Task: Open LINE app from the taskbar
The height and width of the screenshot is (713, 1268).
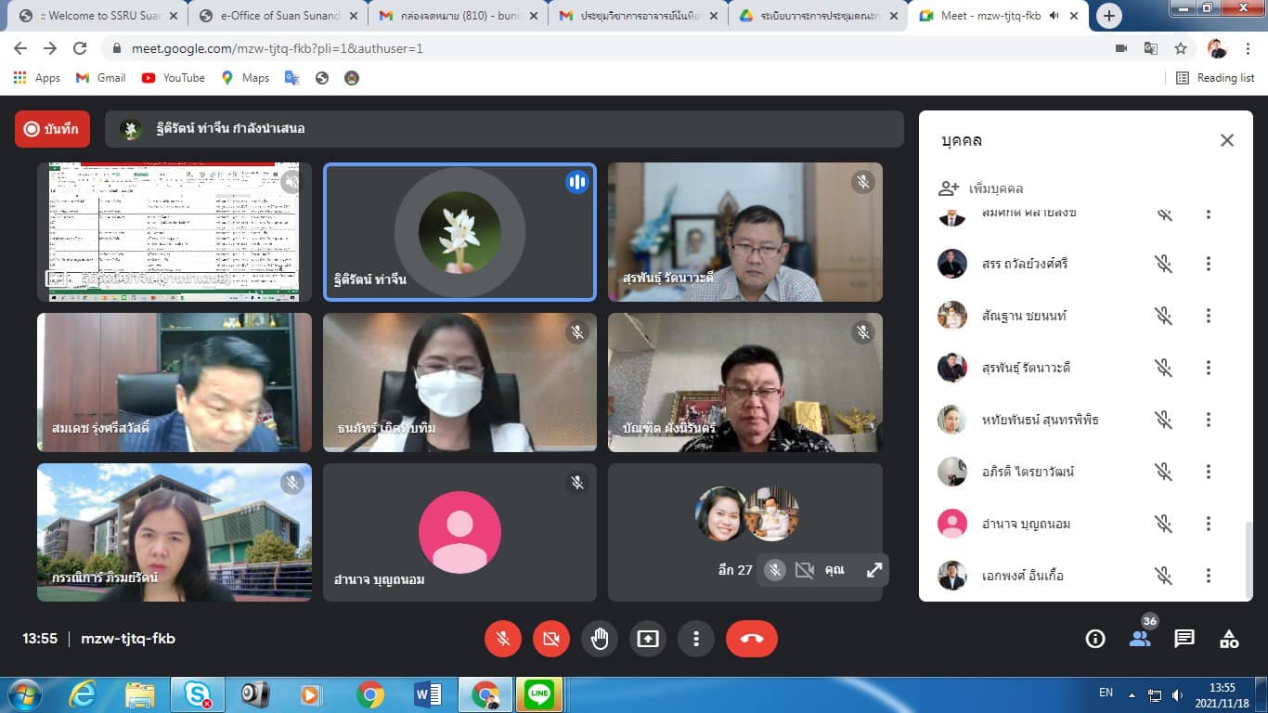Action: 538,694
